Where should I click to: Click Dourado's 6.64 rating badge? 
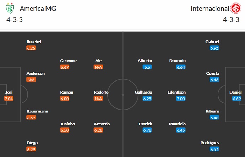tap(181, 67)
